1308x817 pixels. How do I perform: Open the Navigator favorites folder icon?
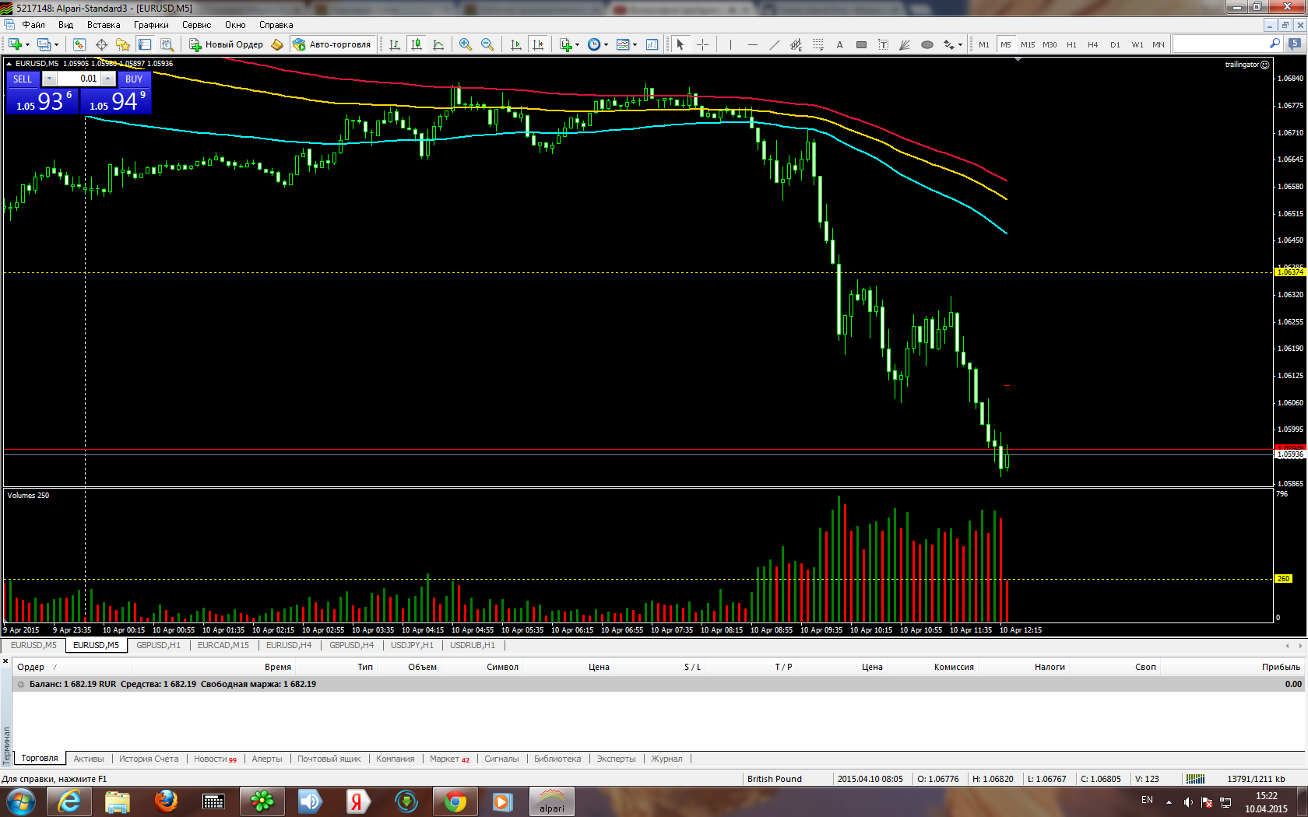(x=123, y=44)
